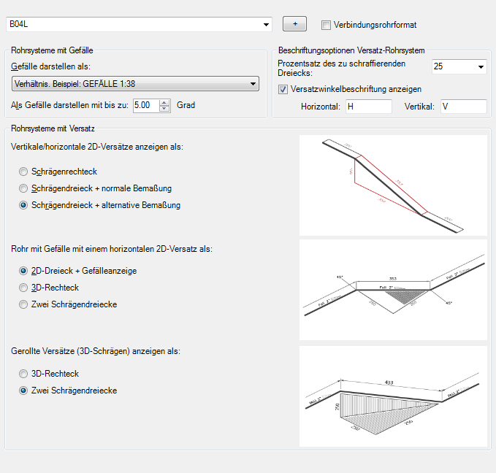Click 'Rohr mit Gefälle mit einem horizontalen' label
The image size is (496, 473).
tap(112, 249)
